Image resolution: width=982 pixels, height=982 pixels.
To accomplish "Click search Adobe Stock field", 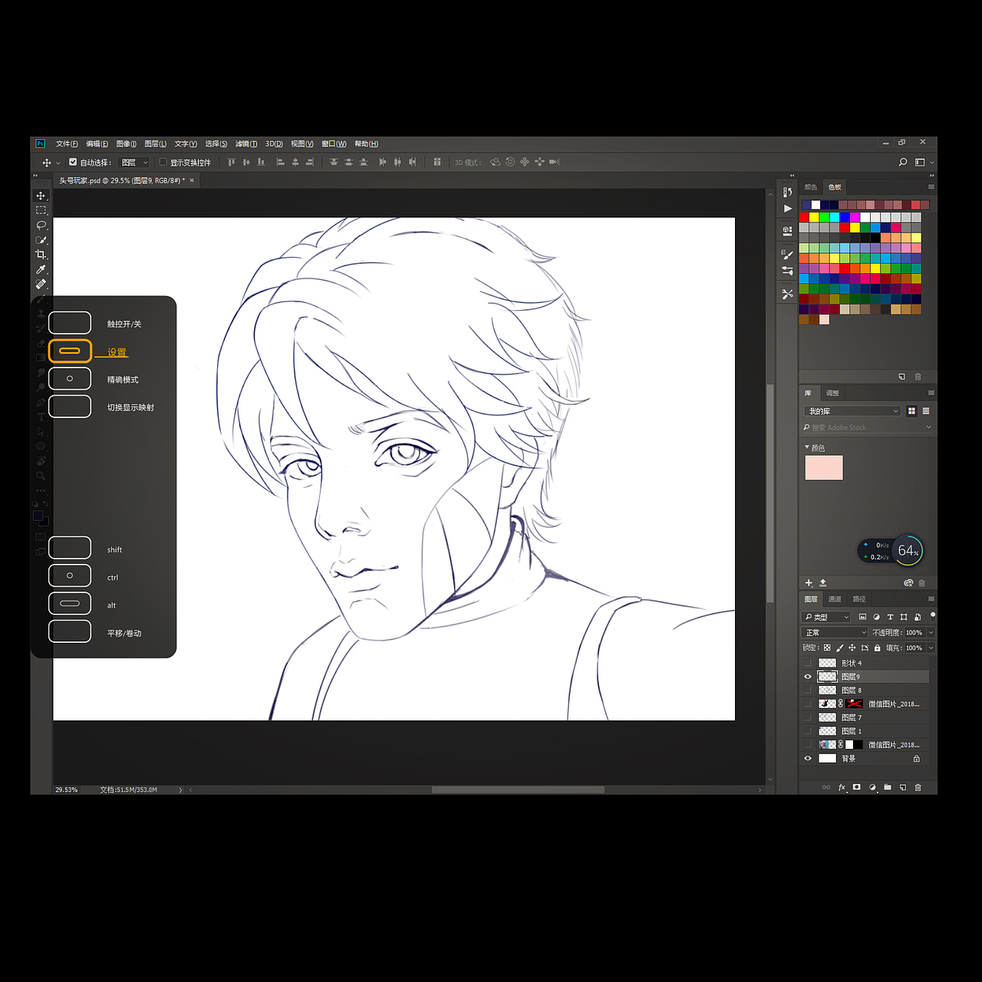I will point(867,427).
